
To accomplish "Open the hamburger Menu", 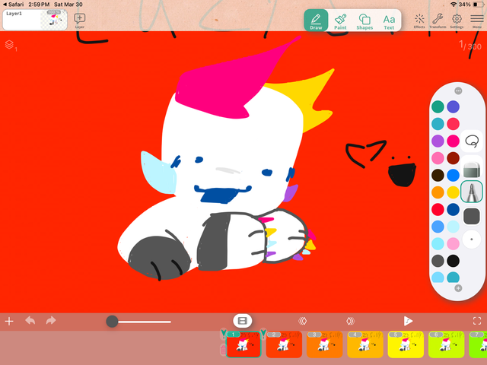I will [477, 21].
